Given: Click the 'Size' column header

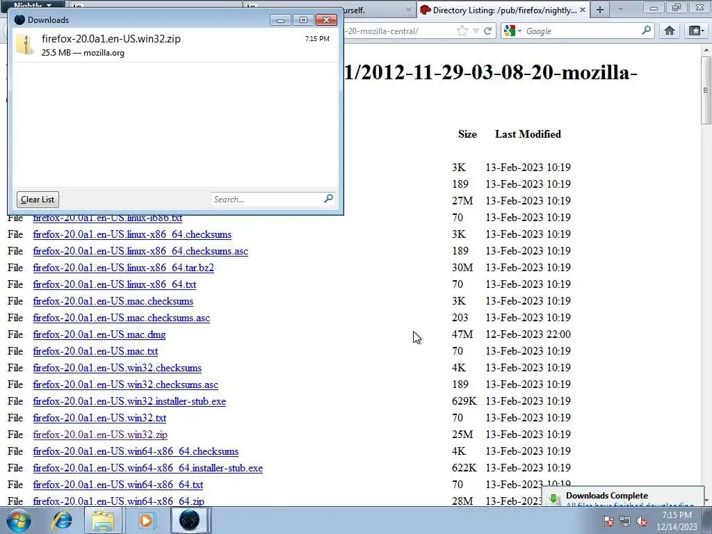Looking at the screenshot, I should click(x=468, y=134).
